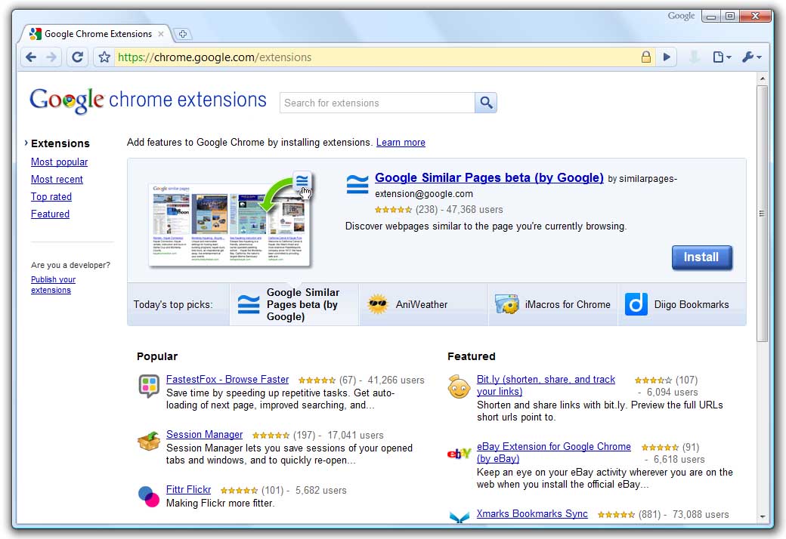Open Google Similar Pages beta title link
This screenshot has height=539, width=786.
click(x=489, y=178)
